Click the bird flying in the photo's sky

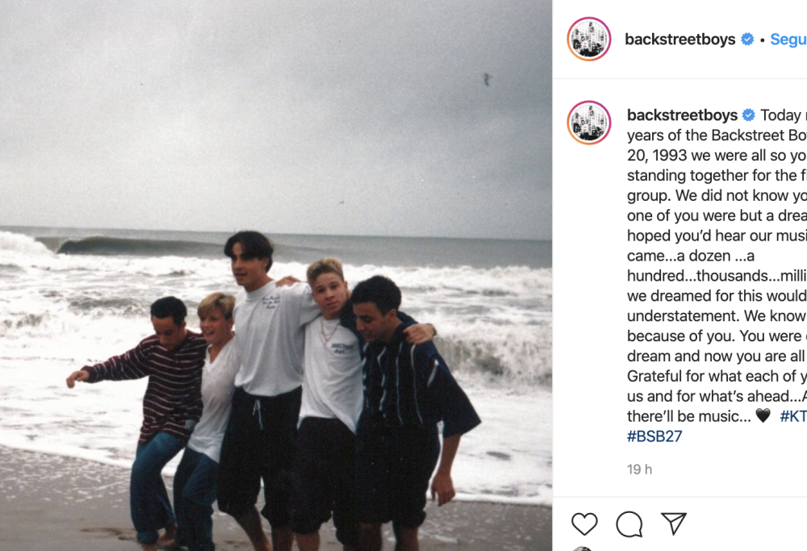click(x=487, y=79)
